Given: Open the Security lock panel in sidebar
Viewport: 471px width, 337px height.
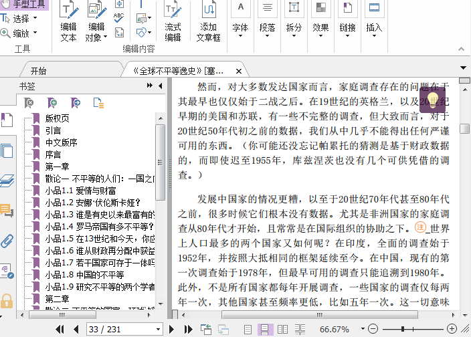Looking at the screenshot, I should pos(7,300).
